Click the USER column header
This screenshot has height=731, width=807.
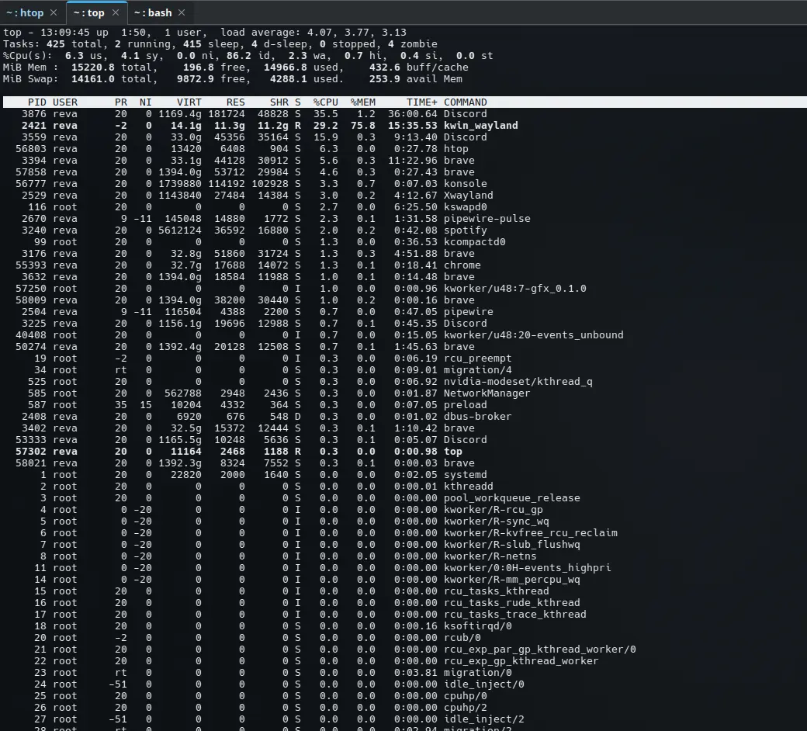tap(65, 102)
